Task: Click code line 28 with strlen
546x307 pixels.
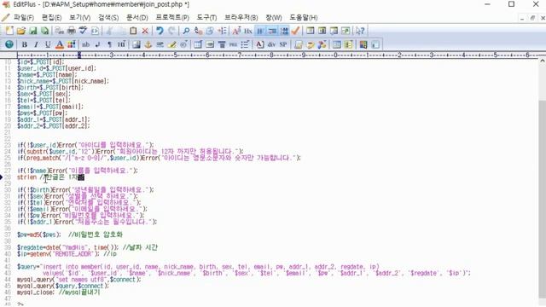Action: pos(51,177)
